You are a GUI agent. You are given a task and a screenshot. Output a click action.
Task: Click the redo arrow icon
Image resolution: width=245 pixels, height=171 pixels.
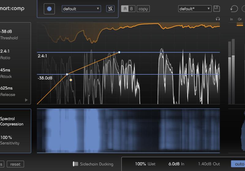click(x=243, y=9)
